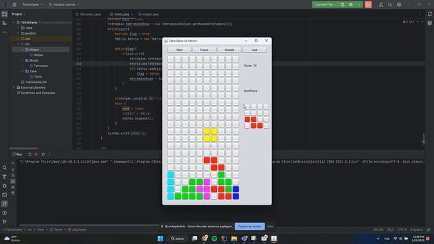Click the debug bug icon in top toolbar
This screenshot has height=244, width=434.
coord(351,5)
